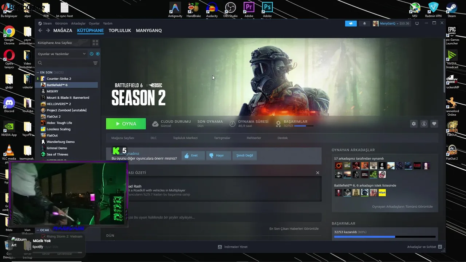Open the Yardım menu
Viewport: 466px width, 262px height.
(108, 23)
